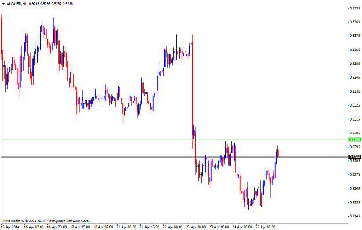Screen dimensions: 362x230
Task: Click the 22 Apr 08:00 time label
Action: pos(173,227)
